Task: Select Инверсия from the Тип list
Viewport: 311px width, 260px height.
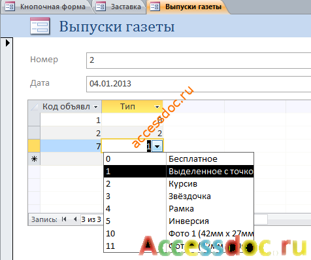Action: [178, 221]
